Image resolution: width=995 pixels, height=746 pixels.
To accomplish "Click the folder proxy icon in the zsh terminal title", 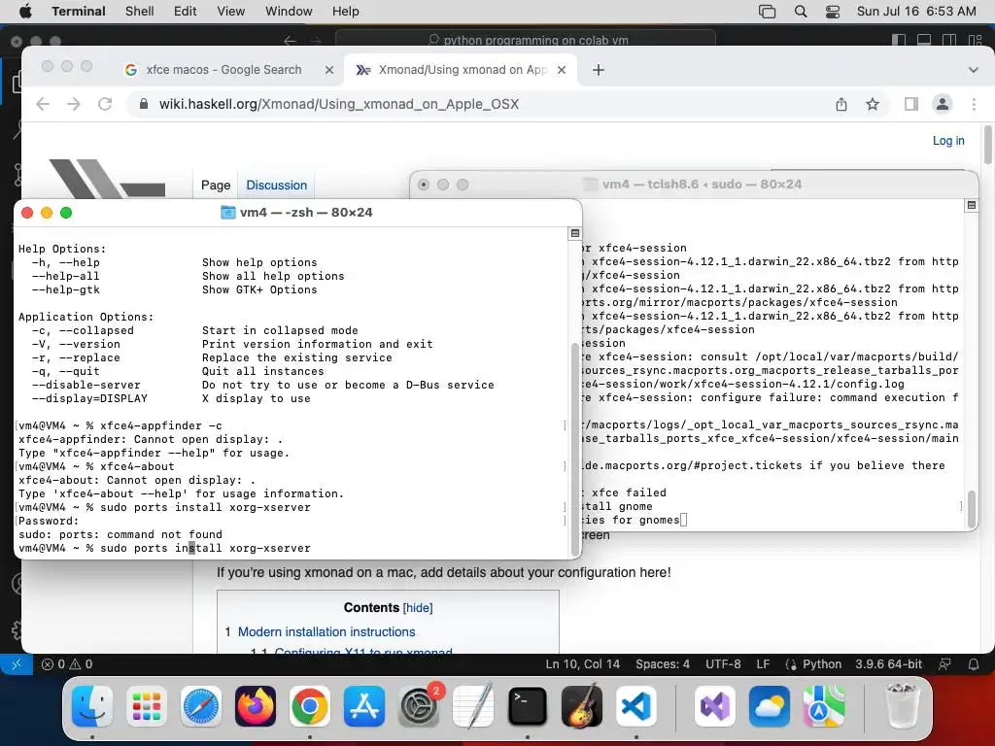I will click(227, 213).
